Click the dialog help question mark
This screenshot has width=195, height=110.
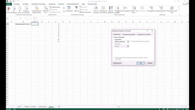pos(147,31)
